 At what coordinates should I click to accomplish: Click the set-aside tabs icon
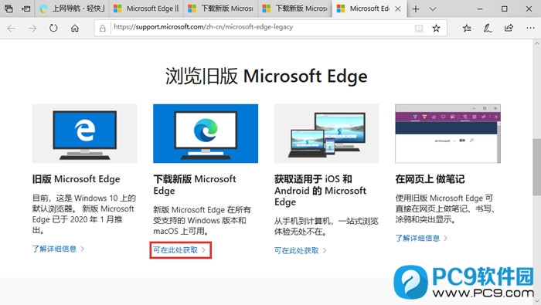coord(9,8)
